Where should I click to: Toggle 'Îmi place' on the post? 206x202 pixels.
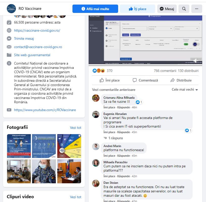pyautogui.click(x=110, y=80)
